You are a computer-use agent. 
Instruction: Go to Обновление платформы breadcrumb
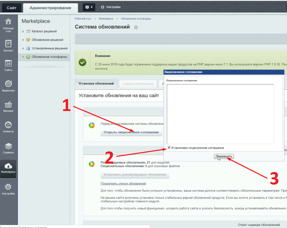tap(136, 19)
